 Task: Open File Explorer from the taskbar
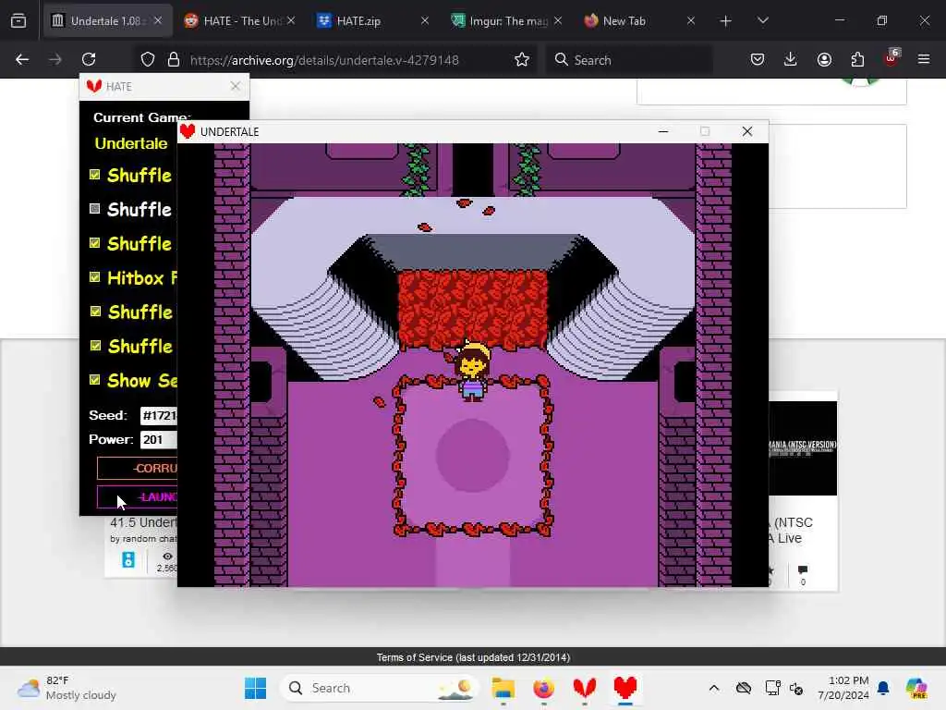[503, 688]
